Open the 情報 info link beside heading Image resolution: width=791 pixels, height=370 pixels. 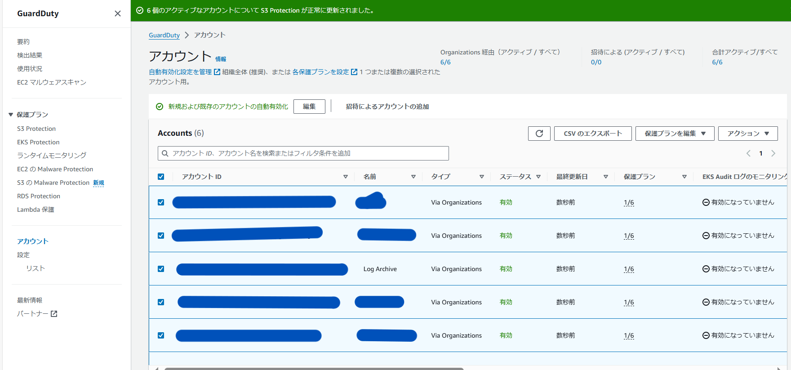[221, 59]
